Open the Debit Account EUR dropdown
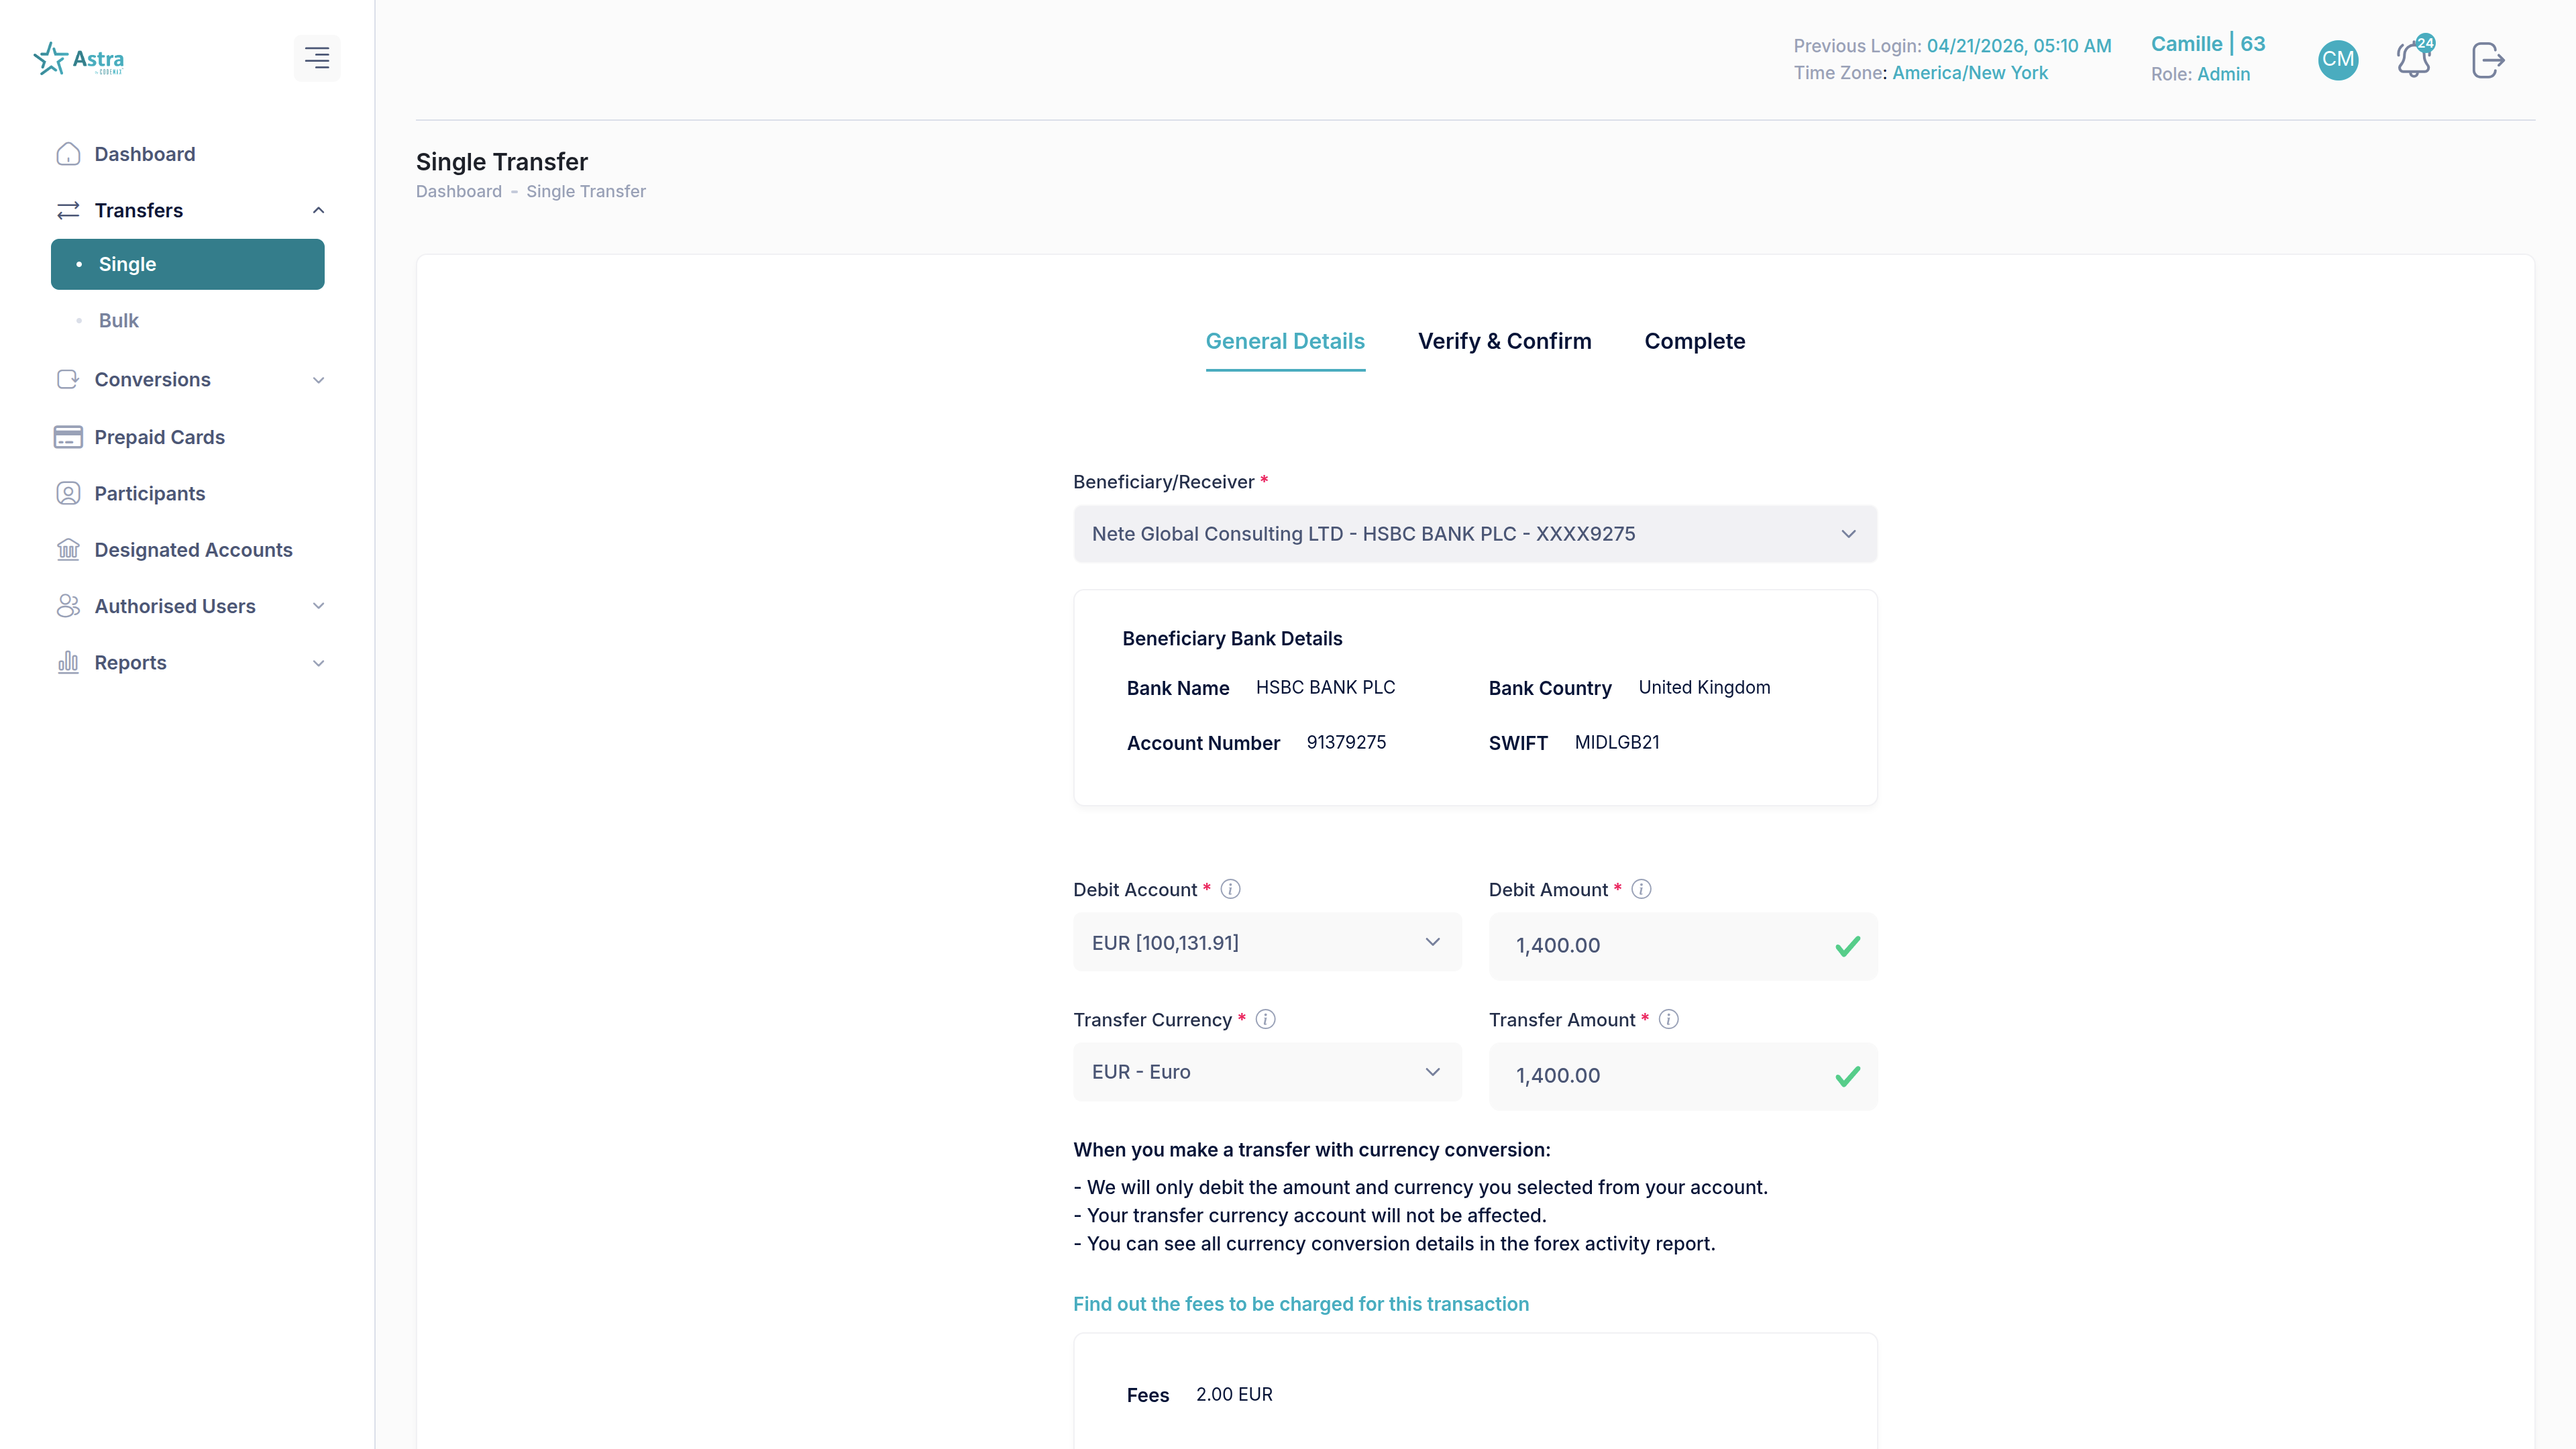The image size is (2576, 1449). (x=1267, y=942)
